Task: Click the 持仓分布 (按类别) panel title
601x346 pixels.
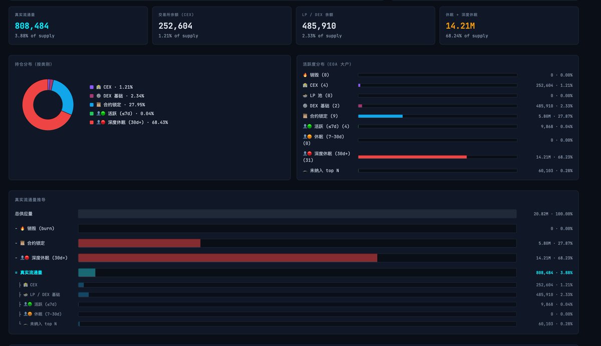Action: click(34, 64)
